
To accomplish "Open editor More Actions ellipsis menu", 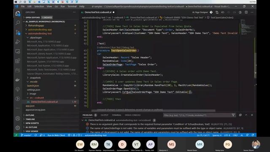I will [x=252, y=12].
